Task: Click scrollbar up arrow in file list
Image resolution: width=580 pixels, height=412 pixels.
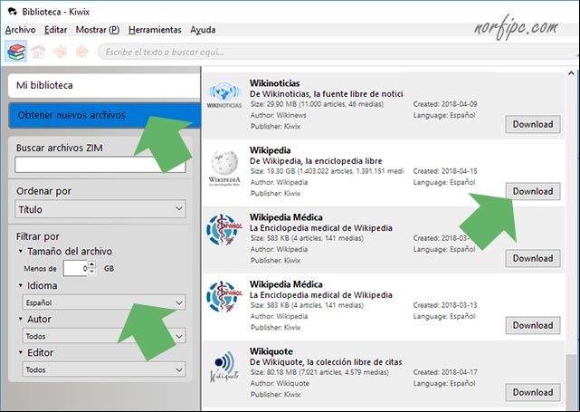Action: click(x=572, y=73)
